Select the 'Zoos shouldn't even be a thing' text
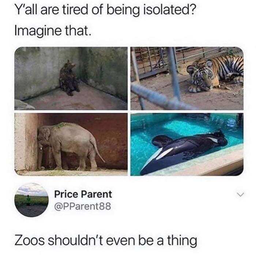The width and height of the screenshot is (256, 256). coord(106,241)
